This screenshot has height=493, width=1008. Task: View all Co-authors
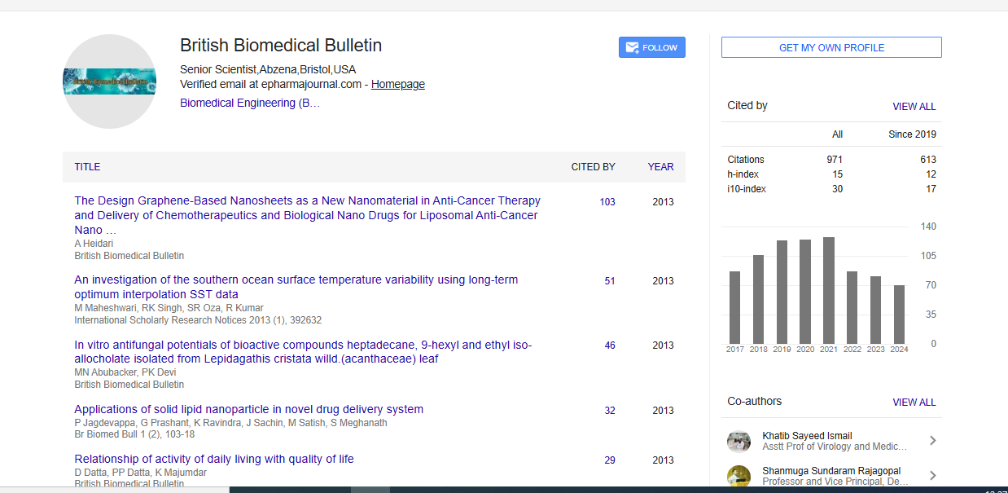[914, 403]
